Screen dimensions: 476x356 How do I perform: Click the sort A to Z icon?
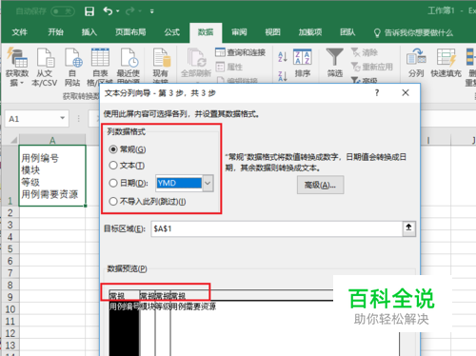tap(283, 57)
